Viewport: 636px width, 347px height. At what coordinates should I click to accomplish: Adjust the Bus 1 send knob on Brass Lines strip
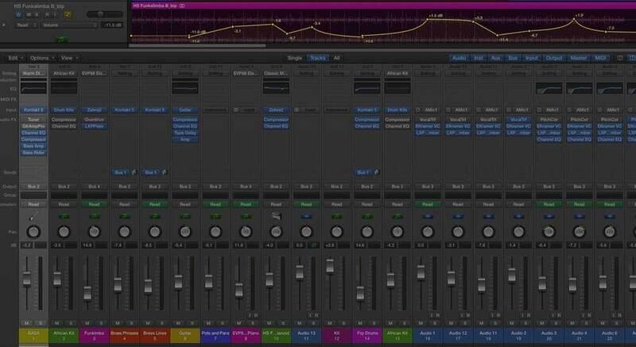[165, 173]
